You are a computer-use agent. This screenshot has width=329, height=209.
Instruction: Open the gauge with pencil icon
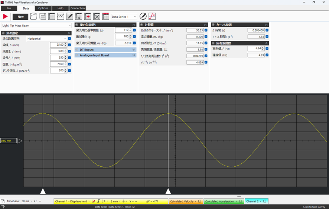pyautogui.click(x=143, y=16)
